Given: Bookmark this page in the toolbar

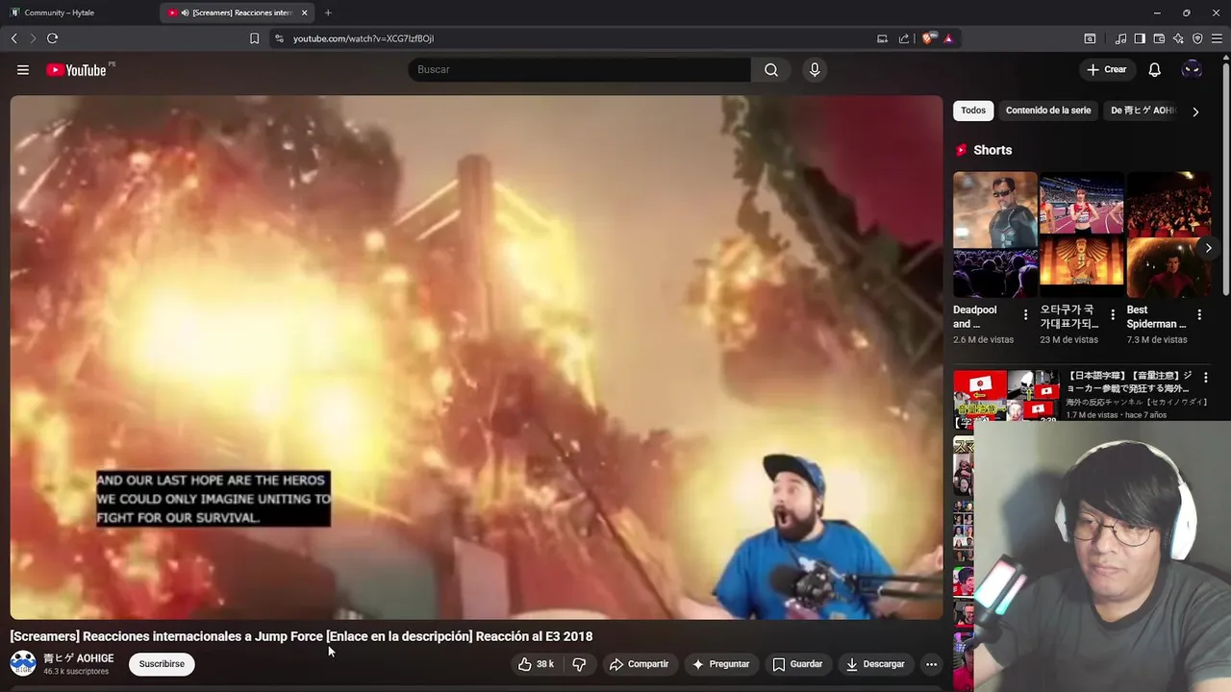Looking at the screenshot, I should tap(254, 38).
